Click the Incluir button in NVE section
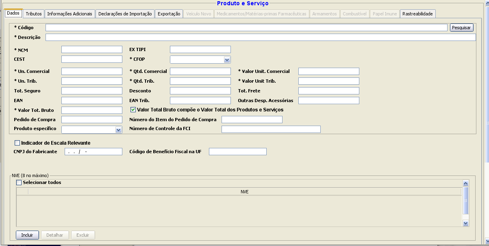The width and height of the screenshot is (489, 246). (x=27, y=235)
